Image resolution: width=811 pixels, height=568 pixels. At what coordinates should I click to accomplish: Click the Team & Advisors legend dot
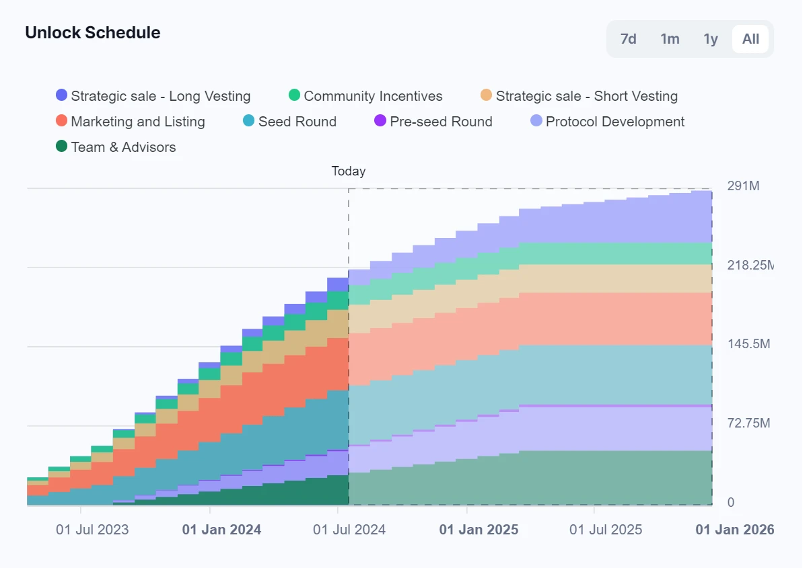[x=62, y=147]
